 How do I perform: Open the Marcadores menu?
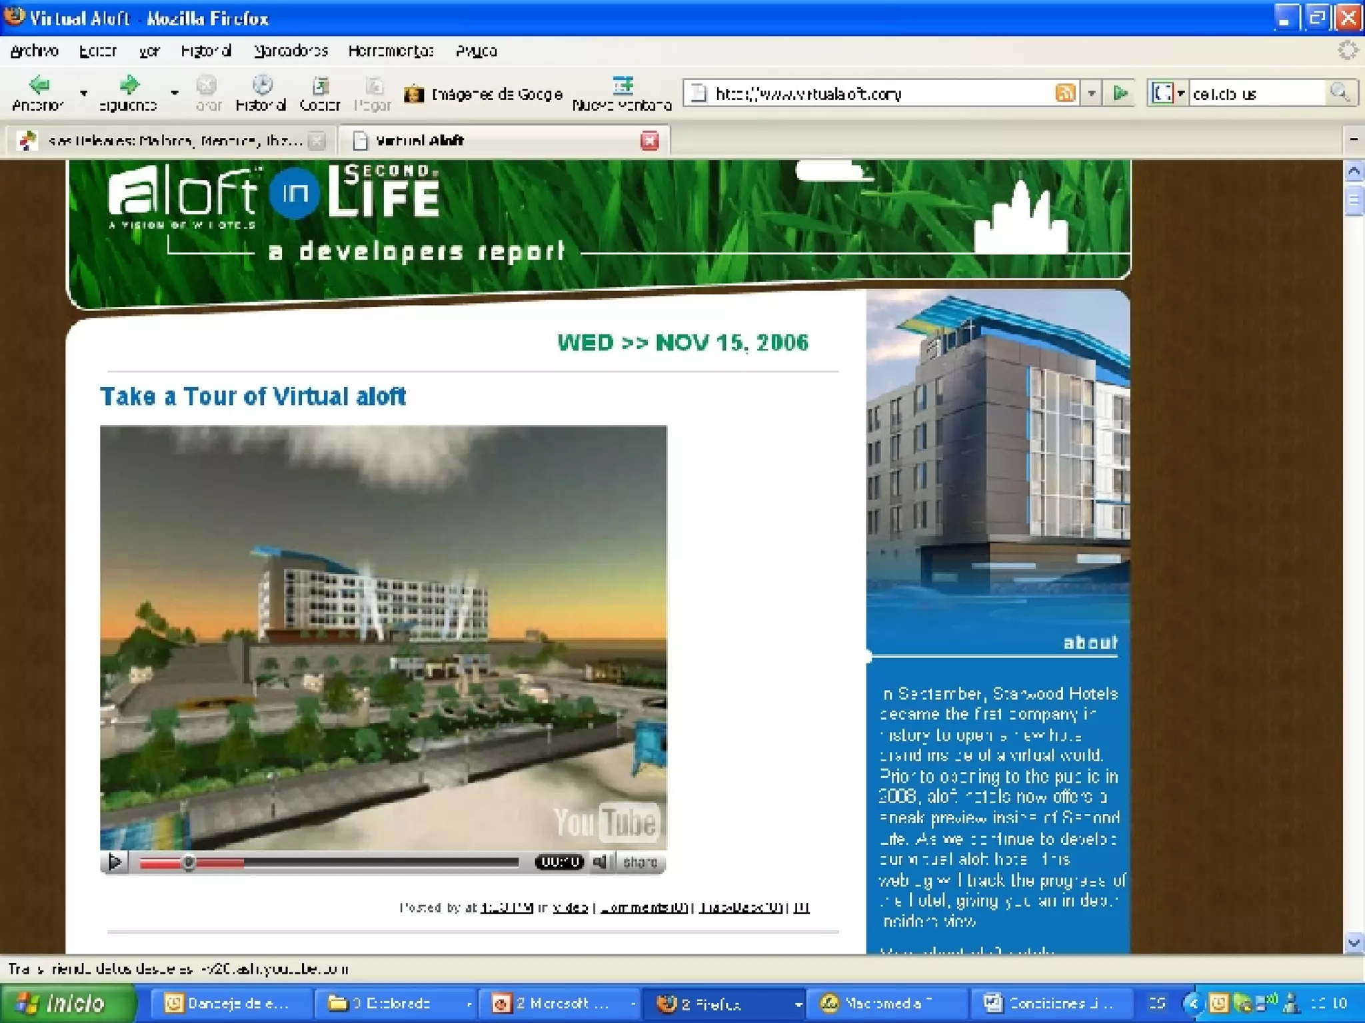coord(291,51)
